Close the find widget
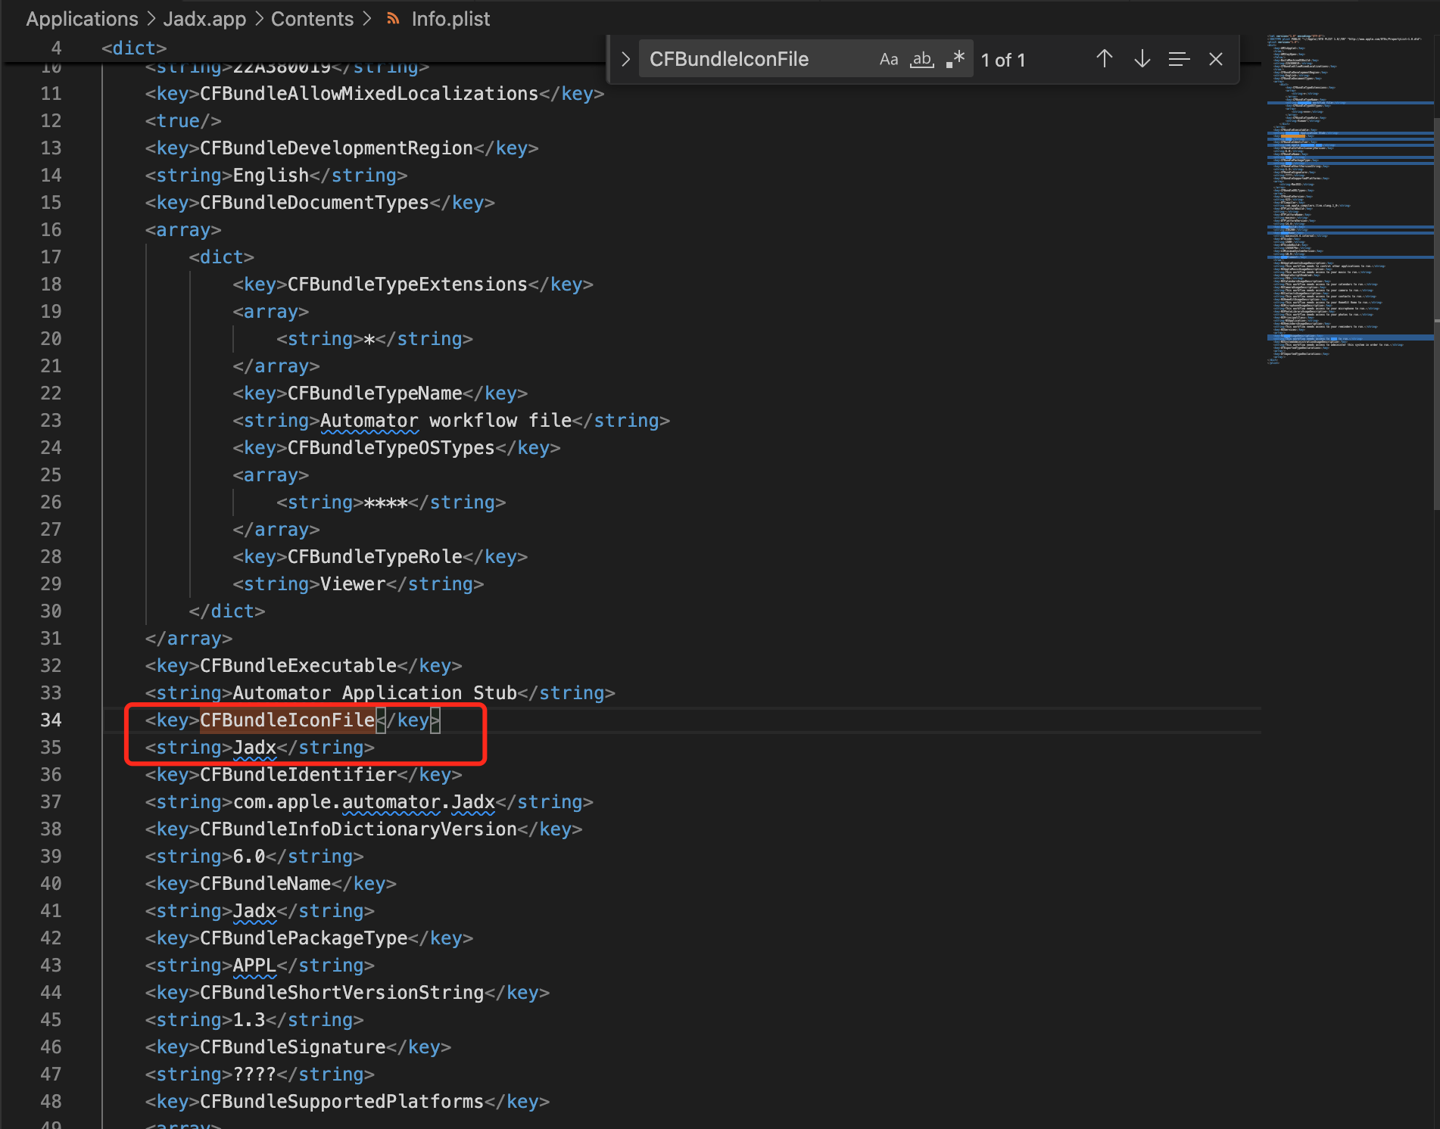Image resolution: width=1440 pixels, height=1129 pixels. pos(1216,59)
